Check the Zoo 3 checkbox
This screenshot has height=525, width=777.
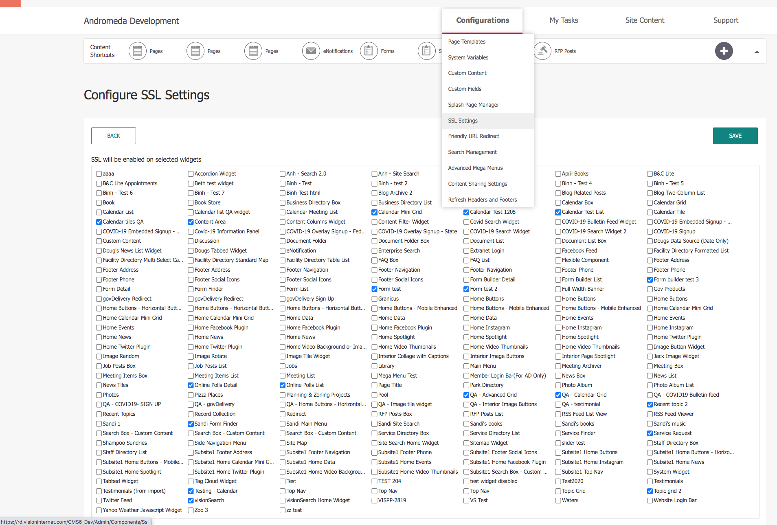[191, 510]
